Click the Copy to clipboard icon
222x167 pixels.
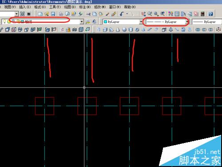(x=95, y=14)
